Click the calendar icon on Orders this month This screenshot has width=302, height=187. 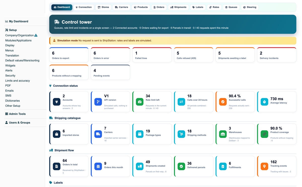[x=98, y=166]
